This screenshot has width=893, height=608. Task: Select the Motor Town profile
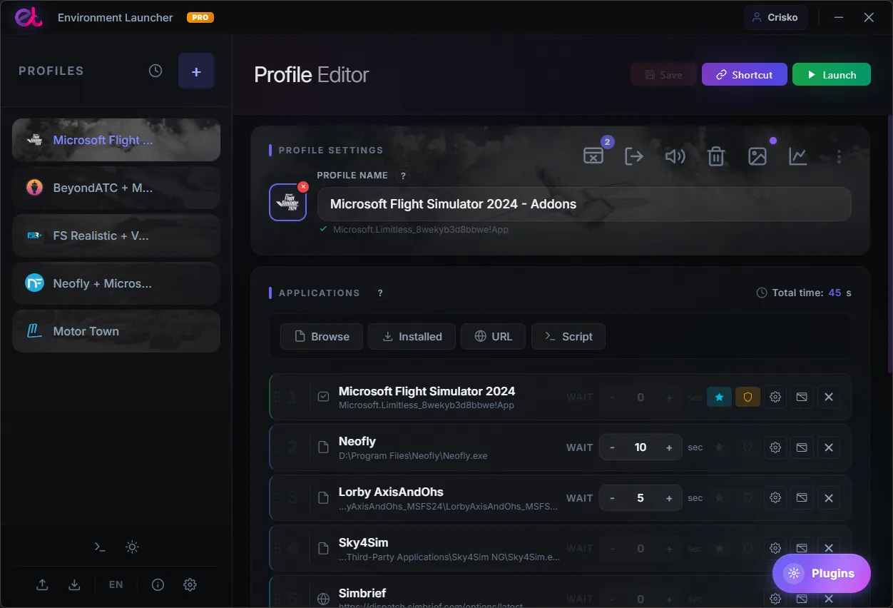point(116,331)
